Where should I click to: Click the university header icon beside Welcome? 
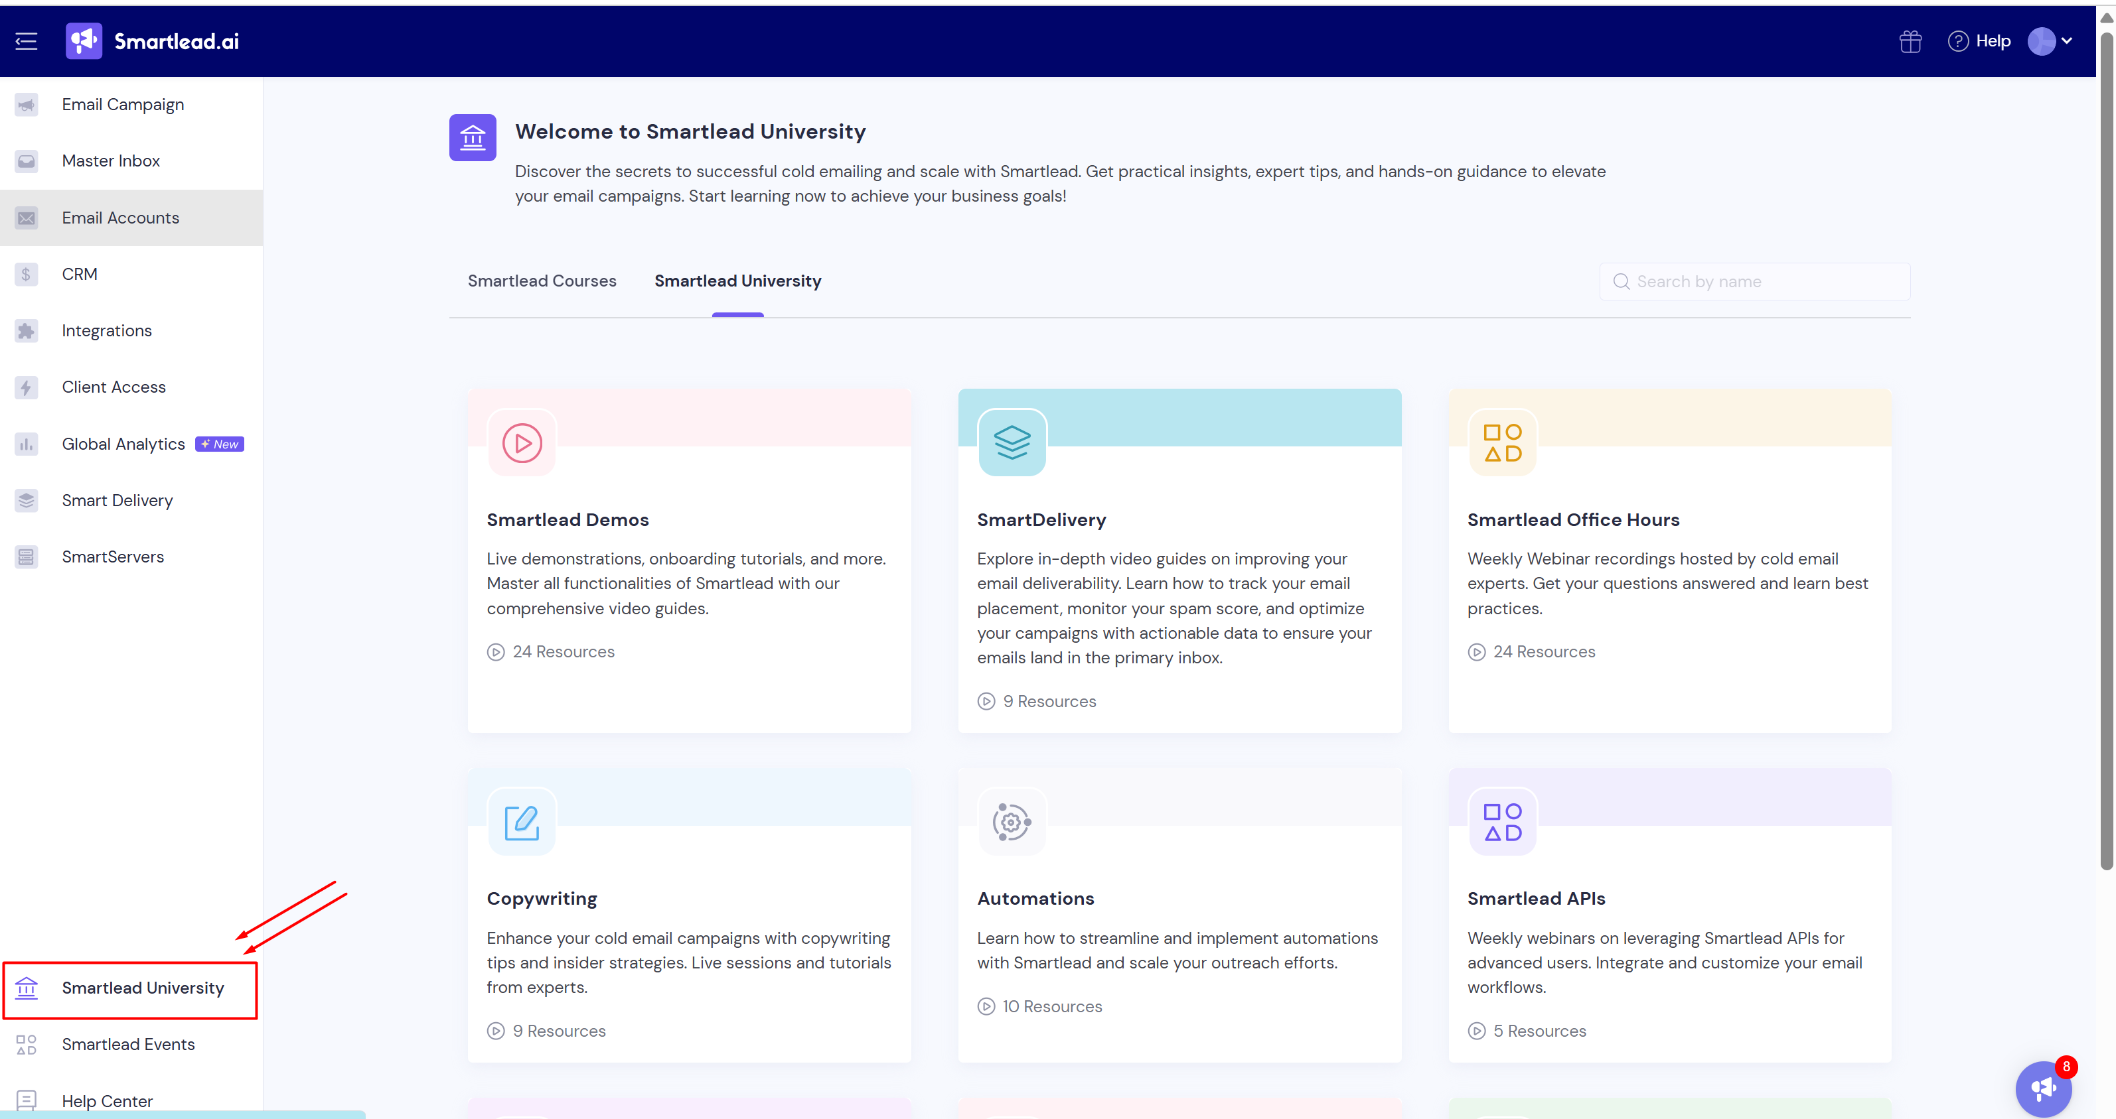pos(473,137)
